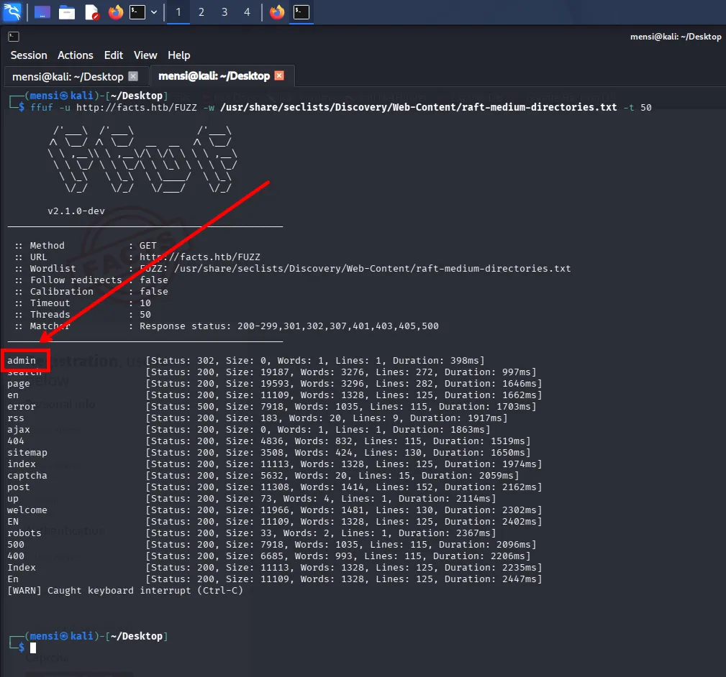Click the '500' result row

[271, 545]
